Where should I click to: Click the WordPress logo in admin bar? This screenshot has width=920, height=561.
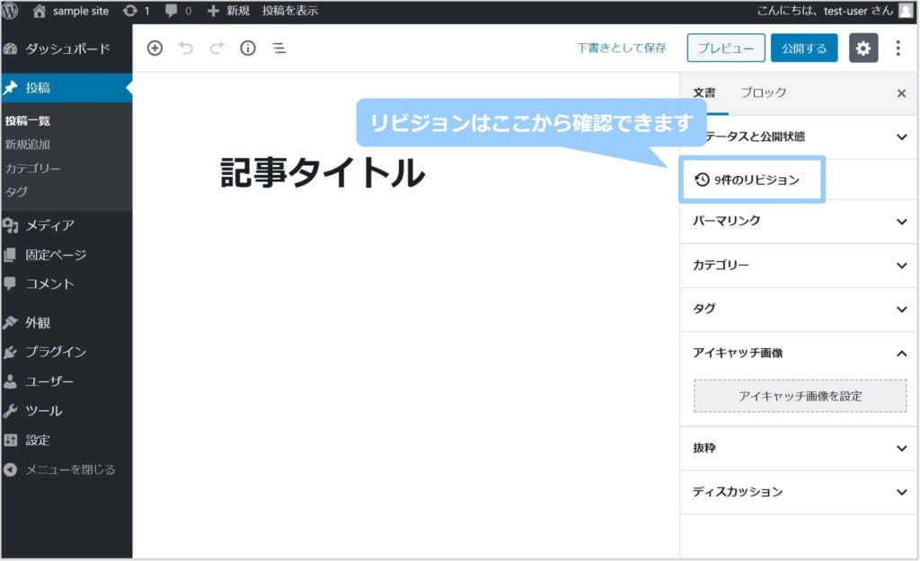11,11
